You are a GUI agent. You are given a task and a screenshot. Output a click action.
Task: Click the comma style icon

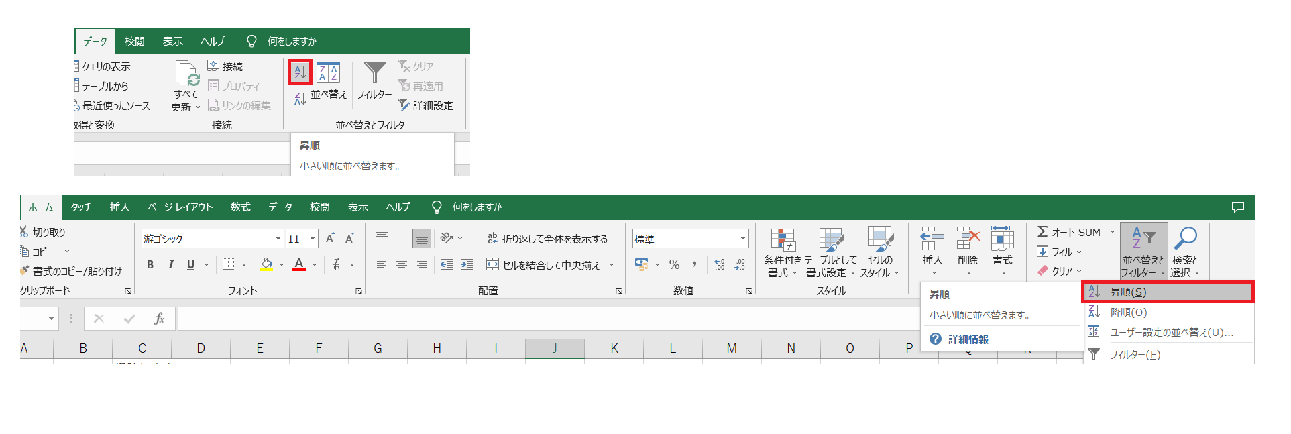click(695, 264)
